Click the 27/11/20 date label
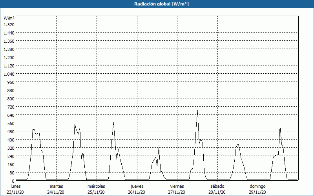 click(177, 192)
